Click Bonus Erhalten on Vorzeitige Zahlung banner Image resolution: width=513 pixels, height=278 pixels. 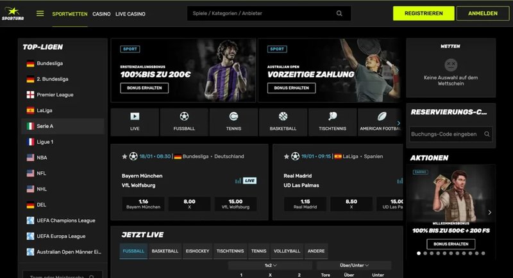pos(291,88)
